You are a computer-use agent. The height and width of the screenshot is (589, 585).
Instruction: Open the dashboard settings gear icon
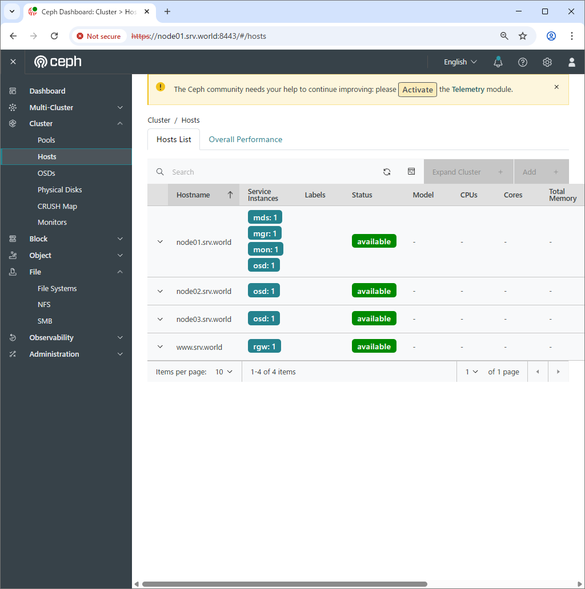pos(547,62)
